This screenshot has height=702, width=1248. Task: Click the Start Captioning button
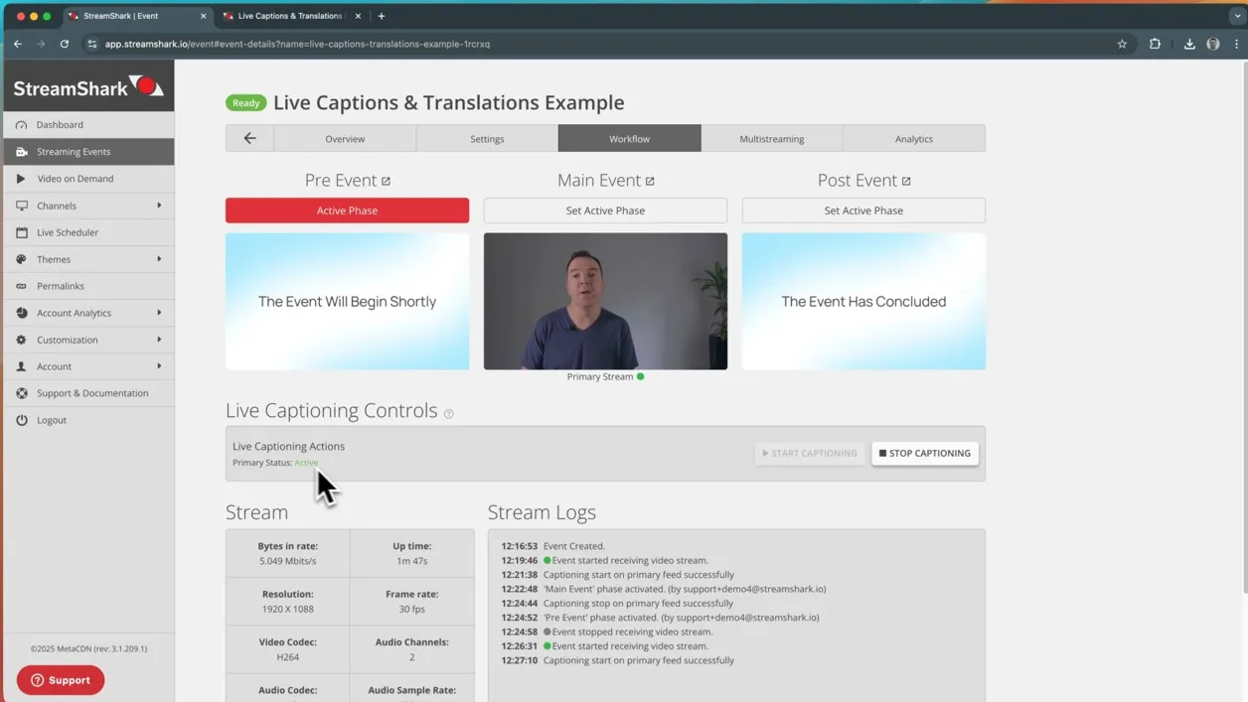pos(810,453)
